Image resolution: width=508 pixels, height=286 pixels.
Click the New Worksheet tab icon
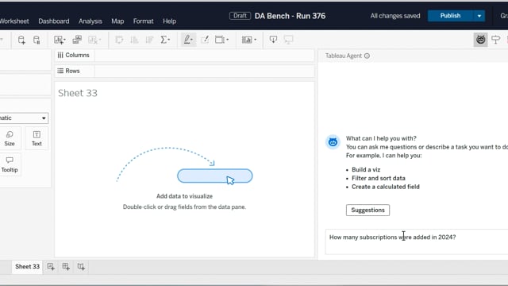[51, 267]
